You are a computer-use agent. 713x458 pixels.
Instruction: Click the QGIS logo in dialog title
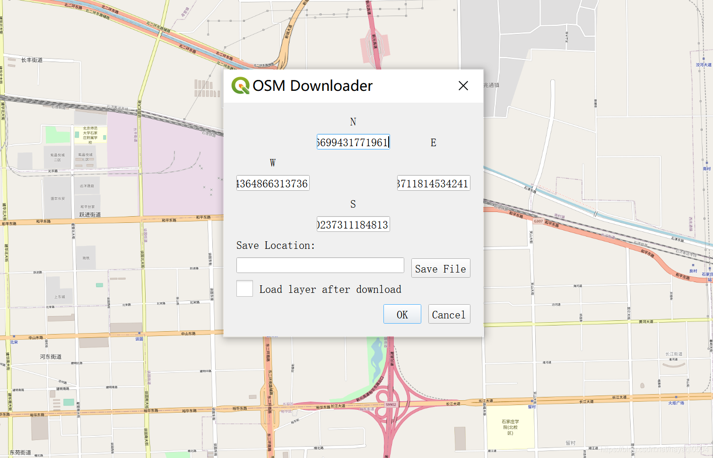tap(240, 86)
